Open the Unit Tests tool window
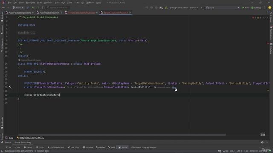 [x=73, y=147]
